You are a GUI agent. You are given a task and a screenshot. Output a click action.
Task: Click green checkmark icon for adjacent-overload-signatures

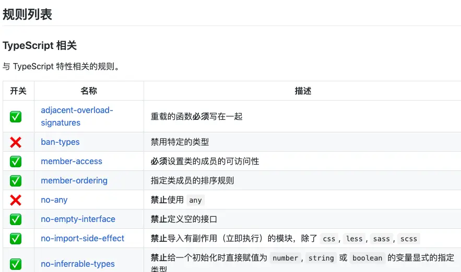point(16,117)
